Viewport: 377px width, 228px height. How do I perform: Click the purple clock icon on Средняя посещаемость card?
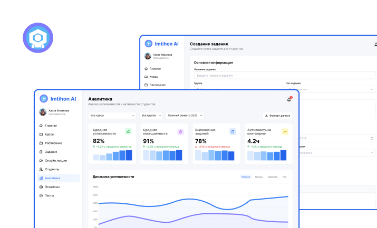(180, 131)
